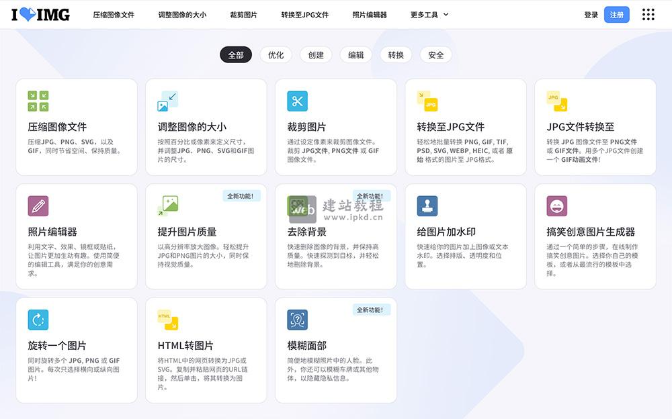Image resolution: width=672 pixels, height=419 pixels.
Task: Open the 照片编辑器 magic wand icon
Action: (x=37, y=206)
